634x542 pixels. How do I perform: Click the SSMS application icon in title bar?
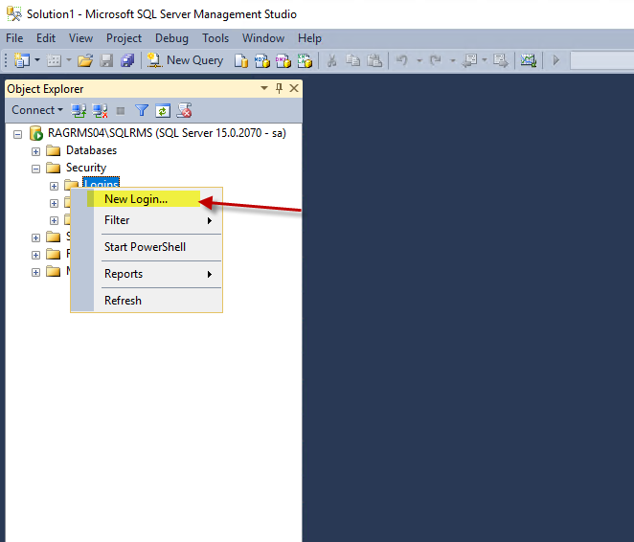[13, 14]
